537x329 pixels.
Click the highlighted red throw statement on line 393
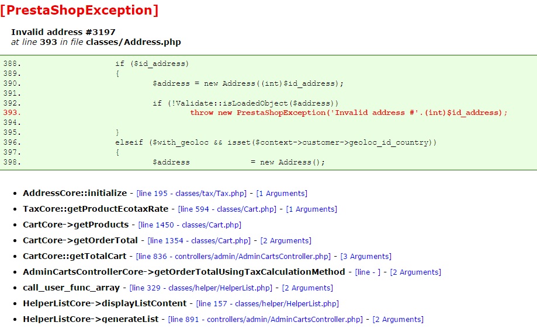coord(349,113)
